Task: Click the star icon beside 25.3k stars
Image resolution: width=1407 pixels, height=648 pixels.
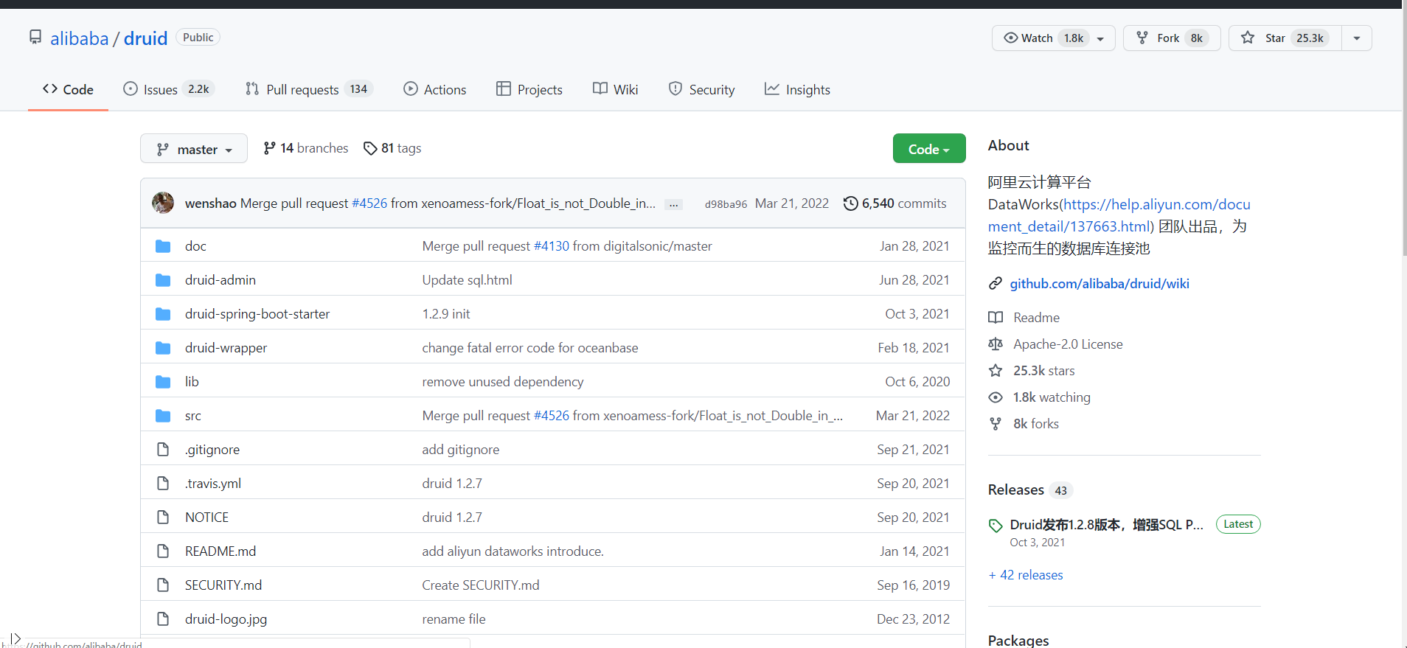Action: coord(996,371)
